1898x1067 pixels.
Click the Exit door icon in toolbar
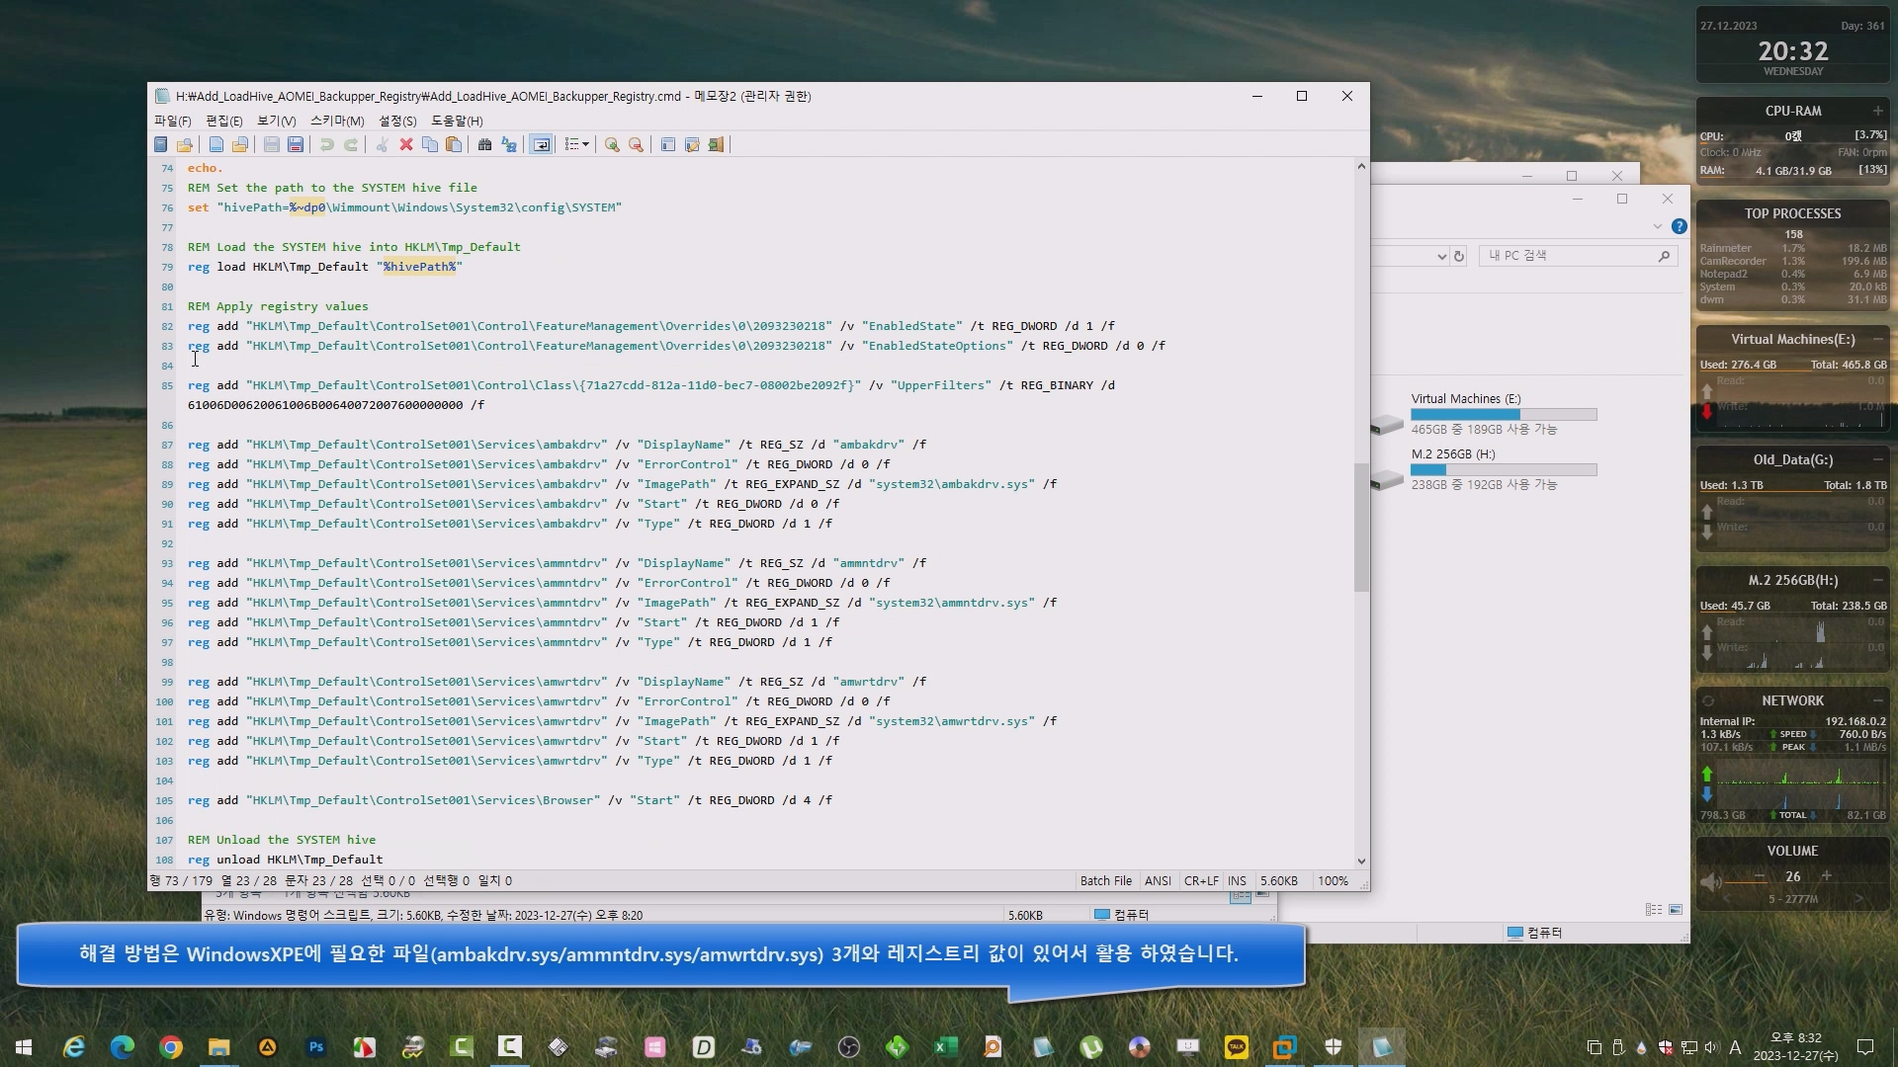tap(716, 145)
